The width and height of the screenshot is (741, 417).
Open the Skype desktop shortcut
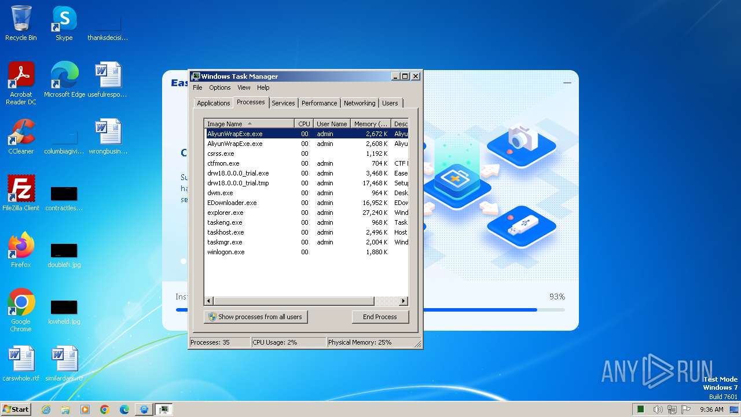(x=64, y=23)
